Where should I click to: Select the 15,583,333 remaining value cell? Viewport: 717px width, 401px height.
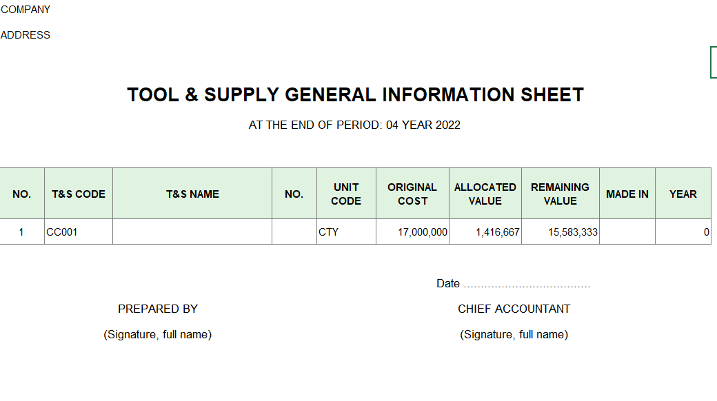560,232
